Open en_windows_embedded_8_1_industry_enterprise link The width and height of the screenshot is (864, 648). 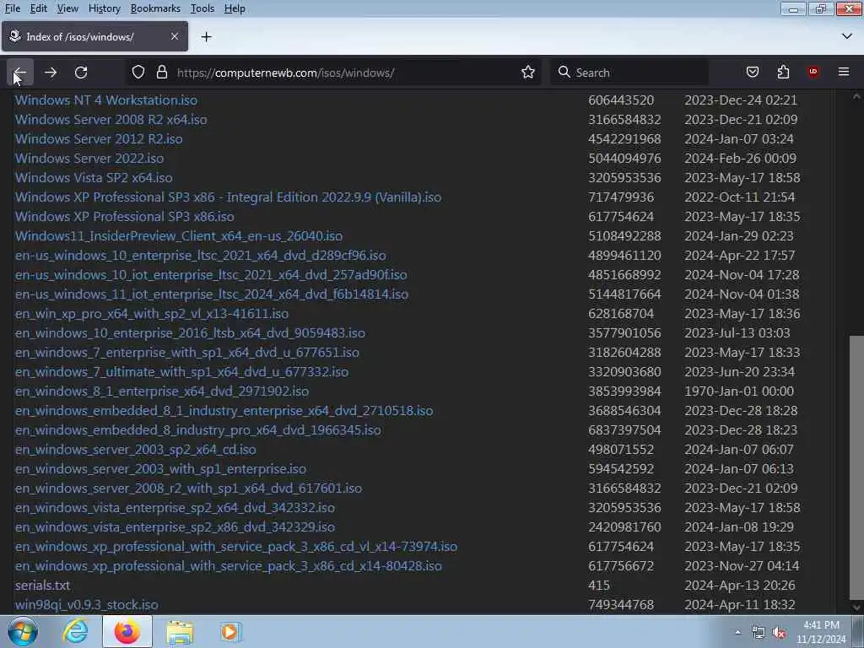[224, 411]
